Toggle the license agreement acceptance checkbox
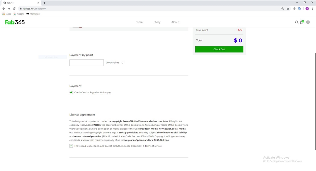The image size is (316, 171). point(71,146)
